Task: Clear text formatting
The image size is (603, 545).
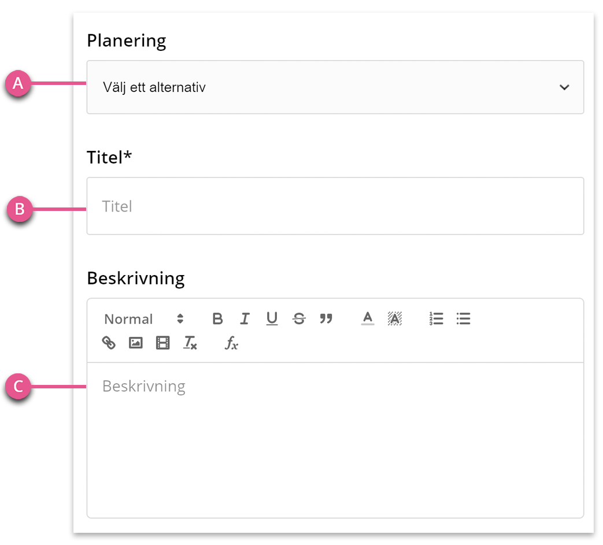Action: [190, 343]
